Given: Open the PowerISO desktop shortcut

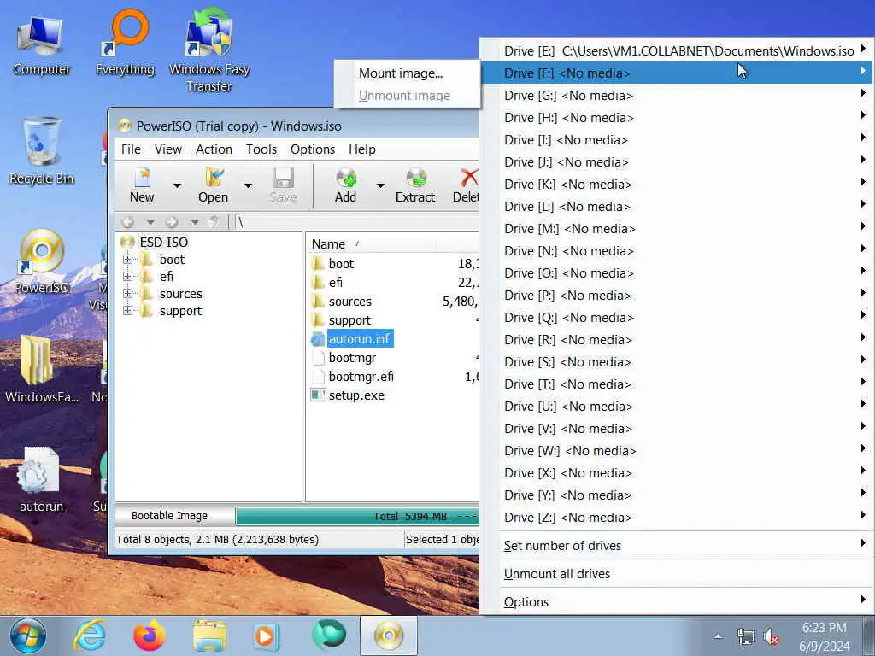Looking at the screenshot, I should tap(41, 261).
